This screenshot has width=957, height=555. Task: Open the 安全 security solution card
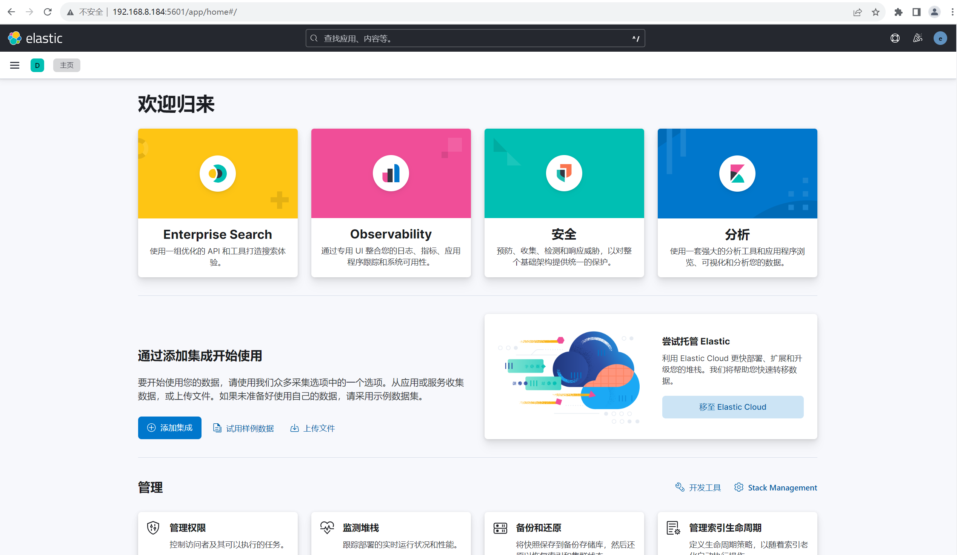(x=564, y=203)
